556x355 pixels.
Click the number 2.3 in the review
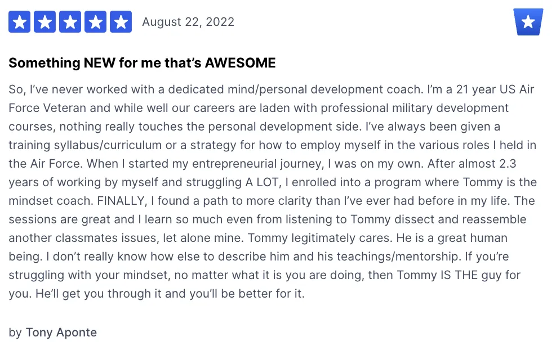coord(508,164)
